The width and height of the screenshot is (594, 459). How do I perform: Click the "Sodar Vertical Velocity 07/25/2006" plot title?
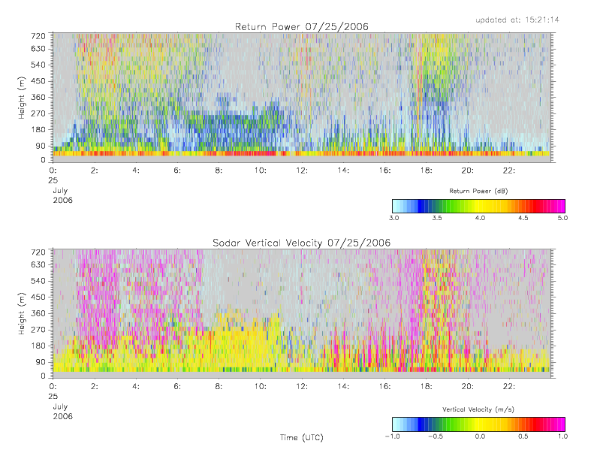pyautogui.click(x=302, y=243)
